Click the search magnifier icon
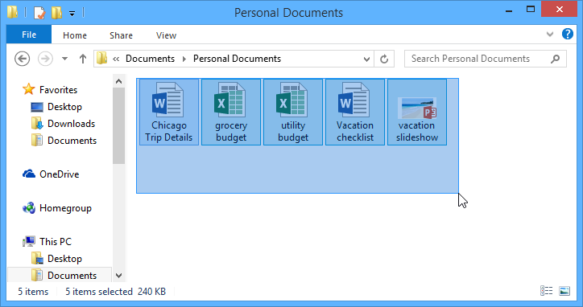 click(555, 59)
